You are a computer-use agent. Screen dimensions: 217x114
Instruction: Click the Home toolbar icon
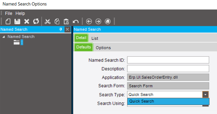tap(108, 21)
